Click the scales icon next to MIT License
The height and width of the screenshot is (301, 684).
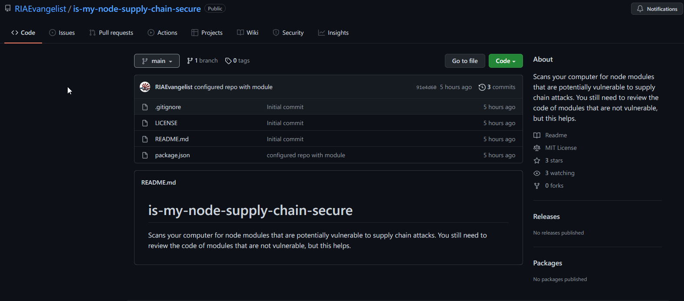coord(537,148)
